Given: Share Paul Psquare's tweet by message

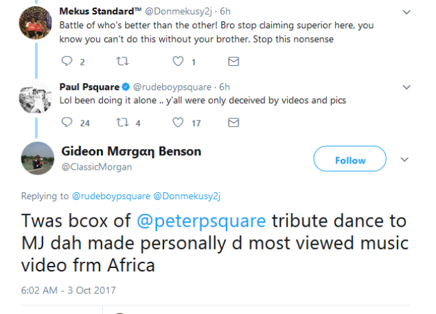Looking at the screenshot, I should (233, 123).
